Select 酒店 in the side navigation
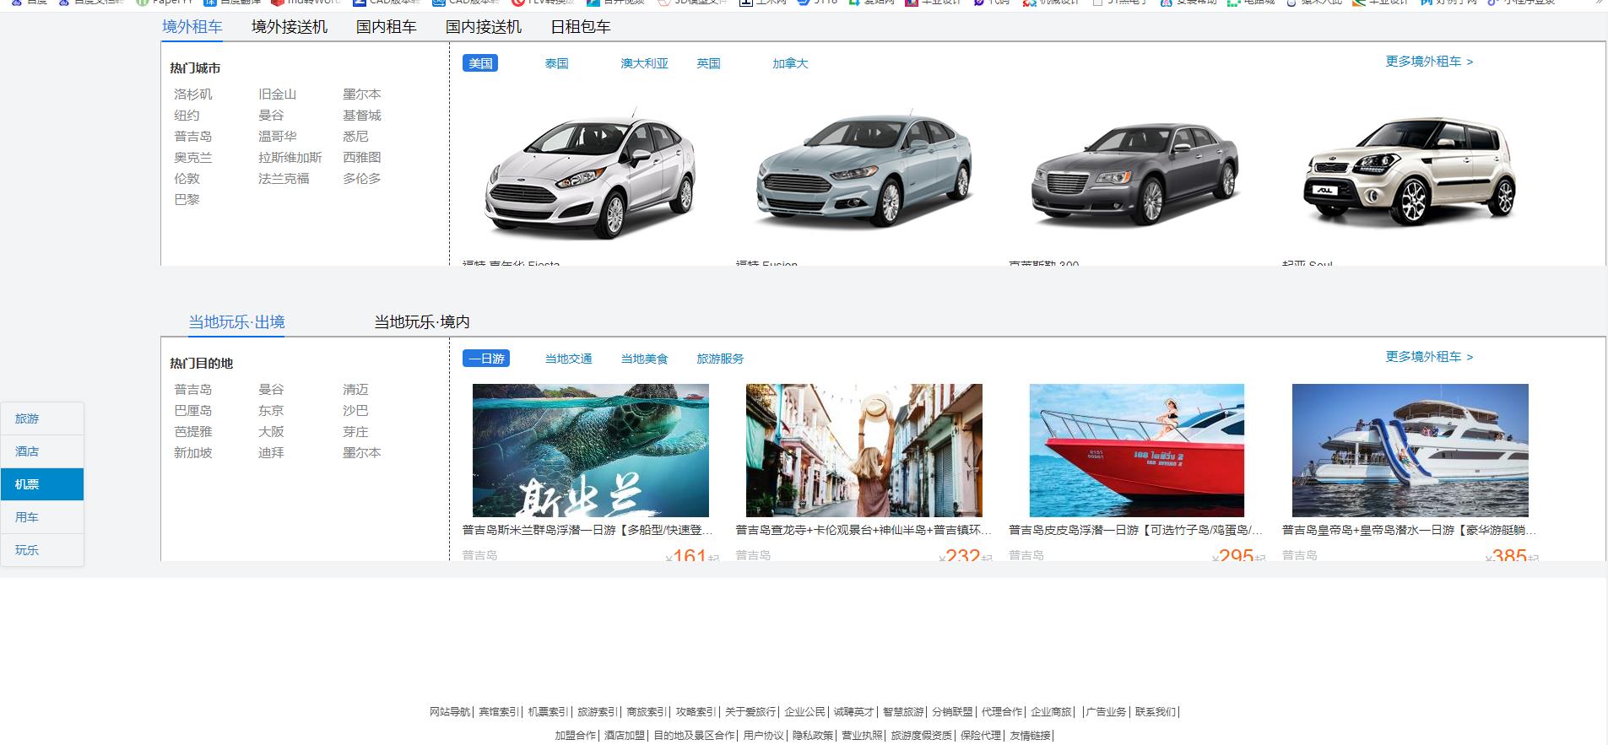This screenshot has height=745, width=1608. pos(42,451)
